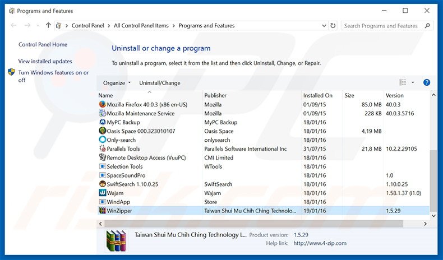Click Uninstall/Change in the toolbar
The height and width of the screenshot is (260, 443).
point(160,83)
